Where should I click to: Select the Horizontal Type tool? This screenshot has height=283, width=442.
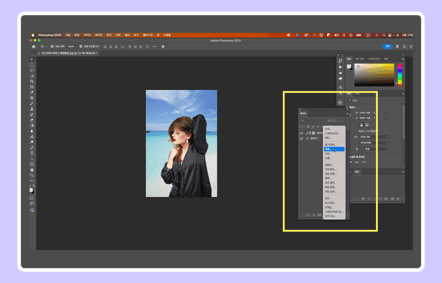32,153
